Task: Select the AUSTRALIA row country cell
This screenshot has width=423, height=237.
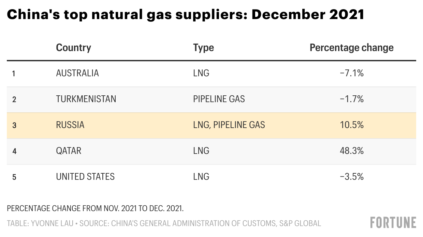Action: tap(77, 73)
